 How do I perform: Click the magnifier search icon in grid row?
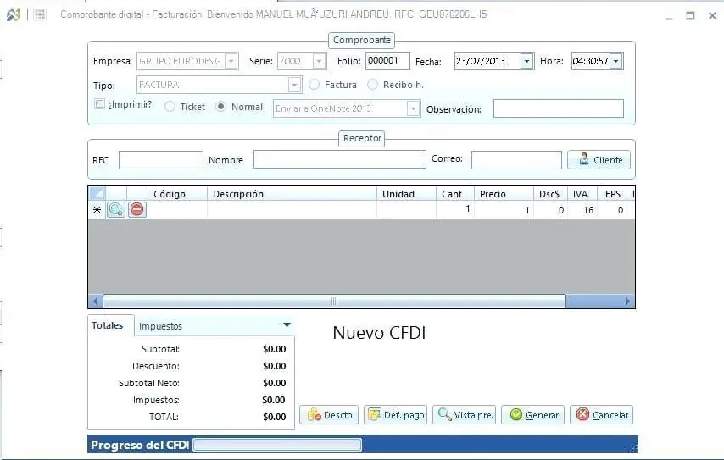116,209
